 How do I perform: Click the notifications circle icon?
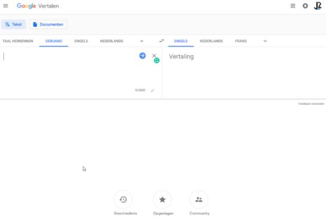305,6
